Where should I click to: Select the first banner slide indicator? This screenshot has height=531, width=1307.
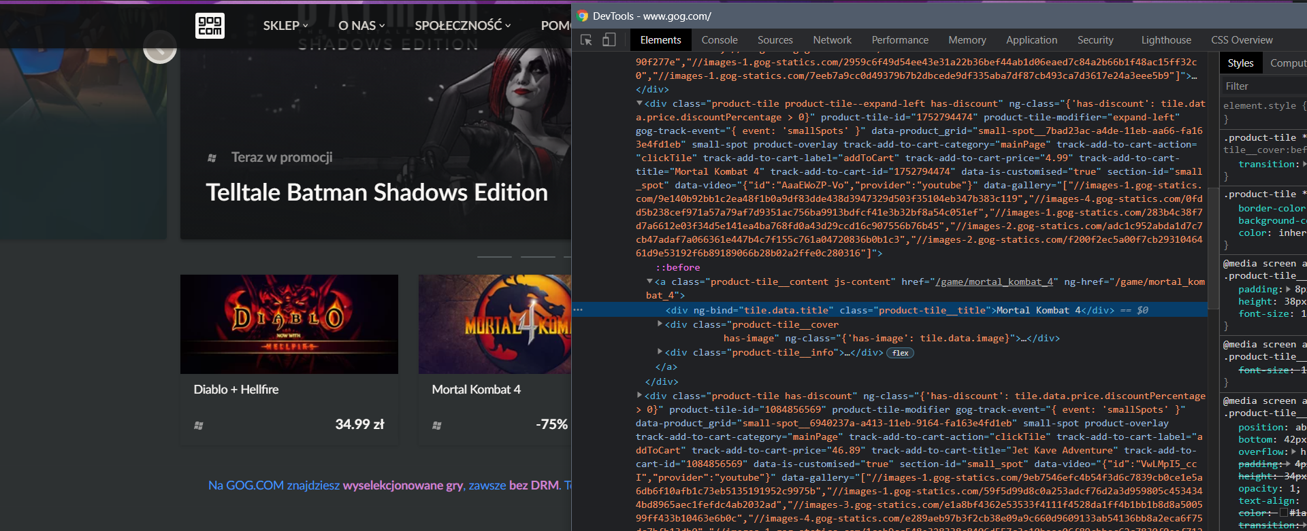494,256
